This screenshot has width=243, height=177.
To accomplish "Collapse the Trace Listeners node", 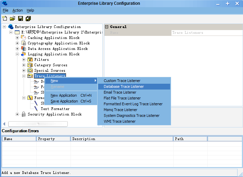I will (24, 76).
